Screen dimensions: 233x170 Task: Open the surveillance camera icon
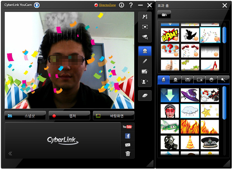tap(145, 37)
